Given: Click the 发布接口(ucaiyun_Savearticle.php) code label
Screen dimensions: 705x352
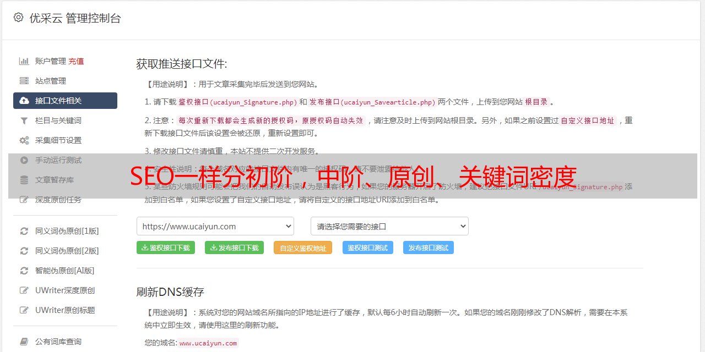Looking at the screenshot, I should tap(372, 102).
